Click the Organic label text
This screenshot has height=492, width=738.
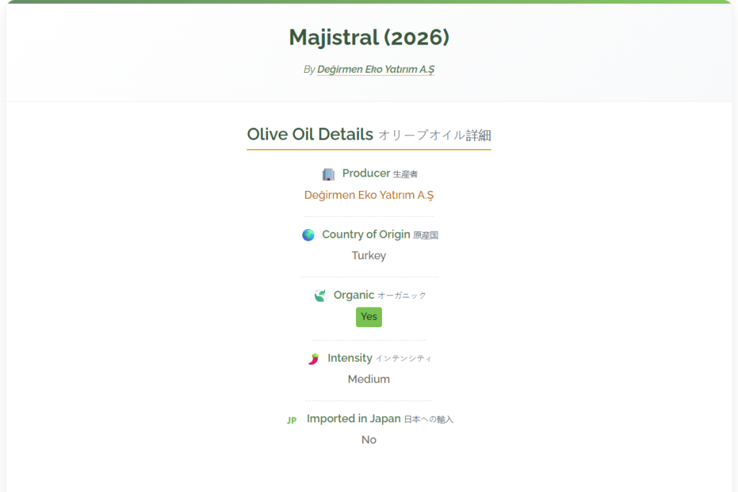(x=354, y=295)
